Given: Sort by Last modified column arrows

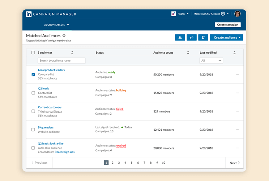Looking at the screenshot, I should pos(235,52).
